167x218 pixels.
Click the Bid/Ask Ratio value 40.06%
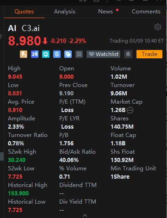coord(69,160)
